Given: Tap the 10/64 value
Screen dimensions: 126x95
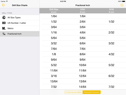Looking at the screenshot, I should pos(82,65).
